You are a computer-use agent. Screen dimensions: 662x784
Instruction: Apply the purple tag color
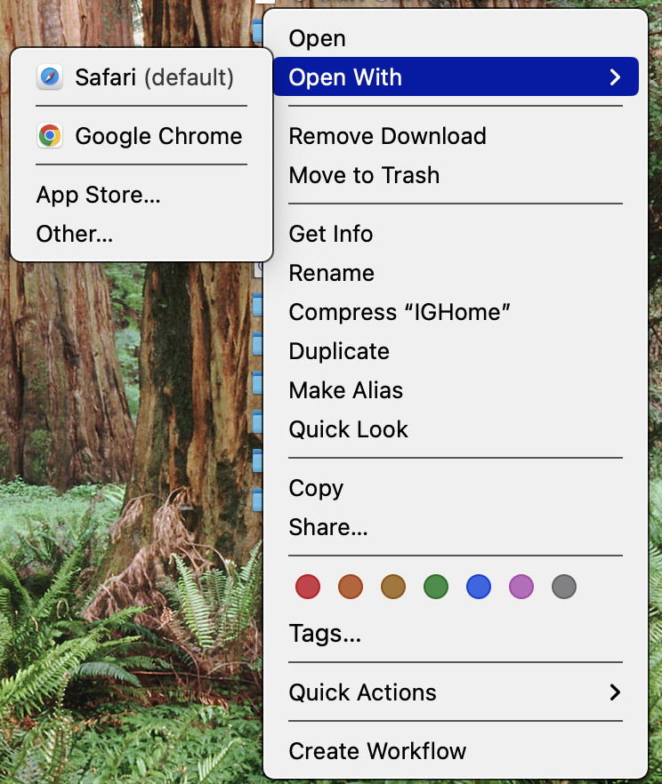(x=521, y=586)
